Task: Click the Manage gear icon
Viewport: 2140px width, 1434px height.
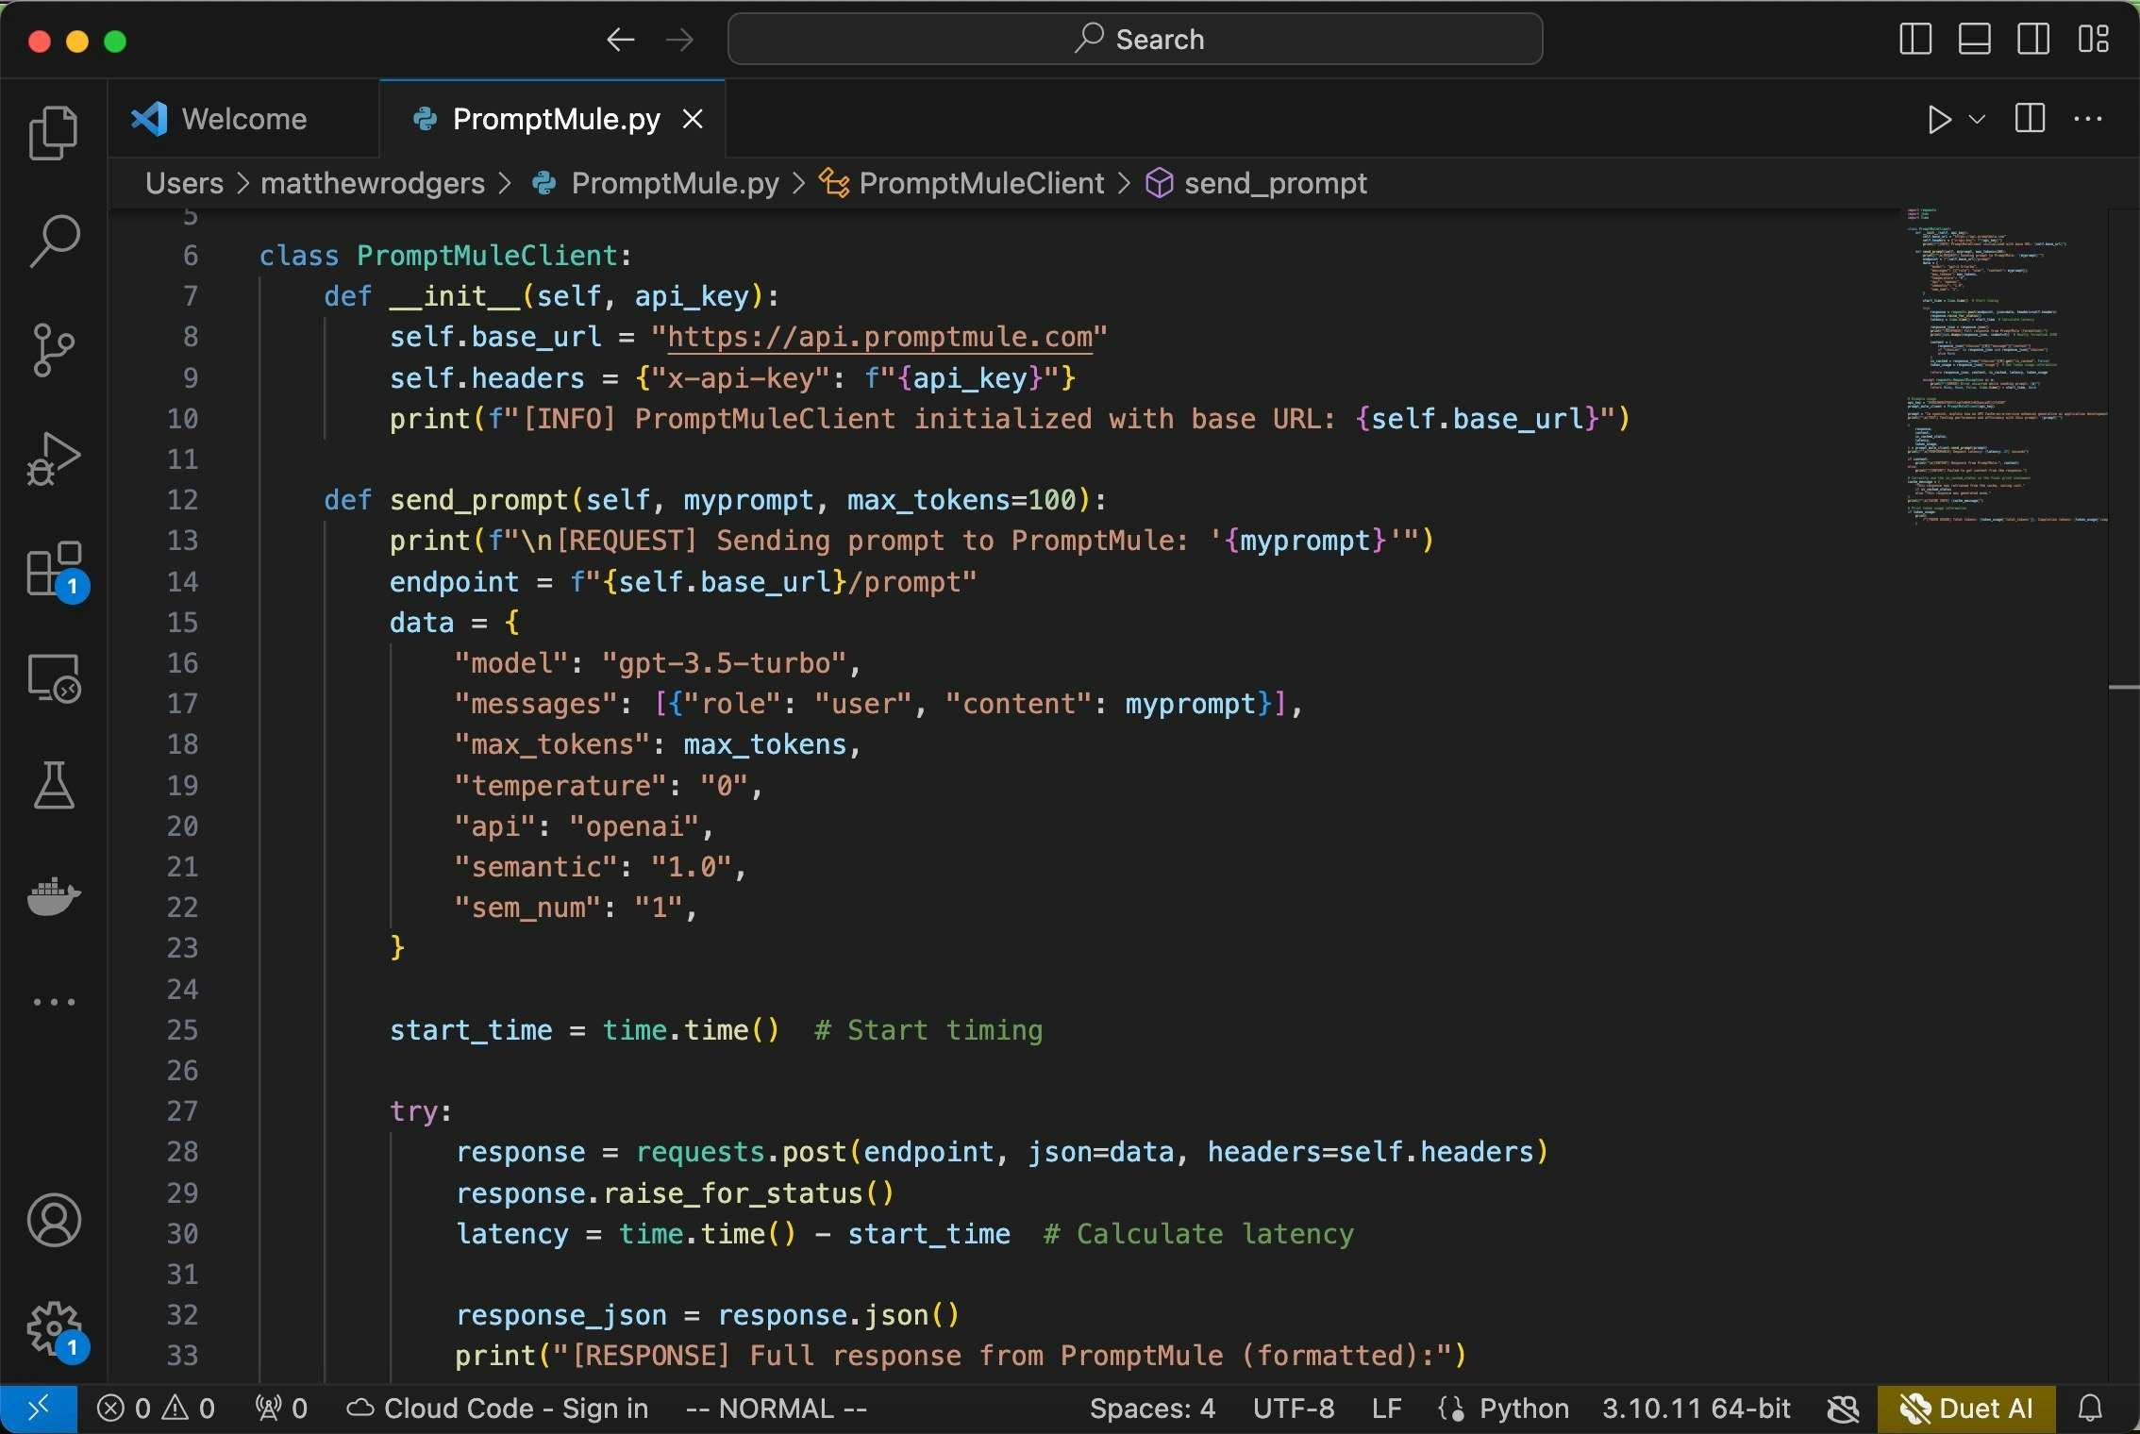Action: click(x=54, y=1328)
